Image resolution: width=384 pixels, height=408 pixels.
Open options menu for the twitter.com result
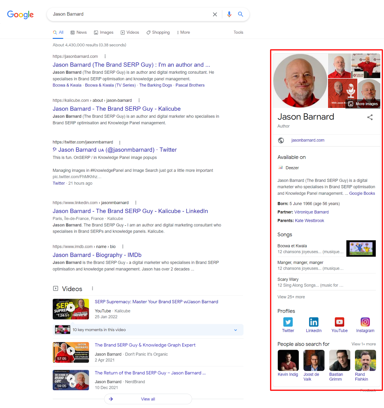(120, 143)
